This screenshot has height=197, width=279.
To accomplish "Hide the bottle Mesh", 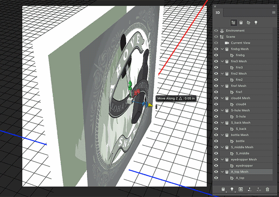I will [x=216, y=135].
